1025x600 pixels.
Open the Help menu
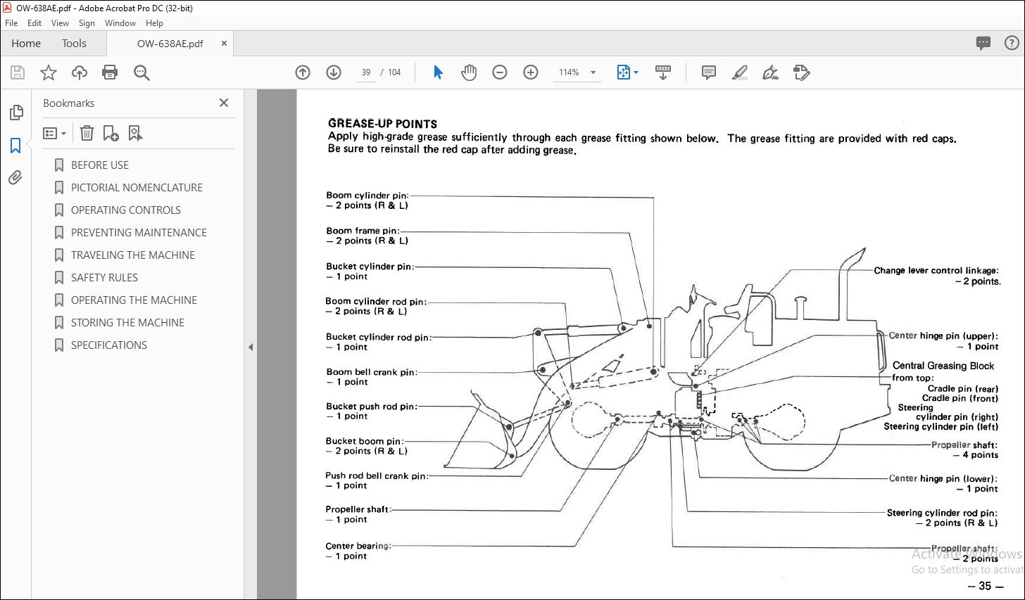point(154,23)
